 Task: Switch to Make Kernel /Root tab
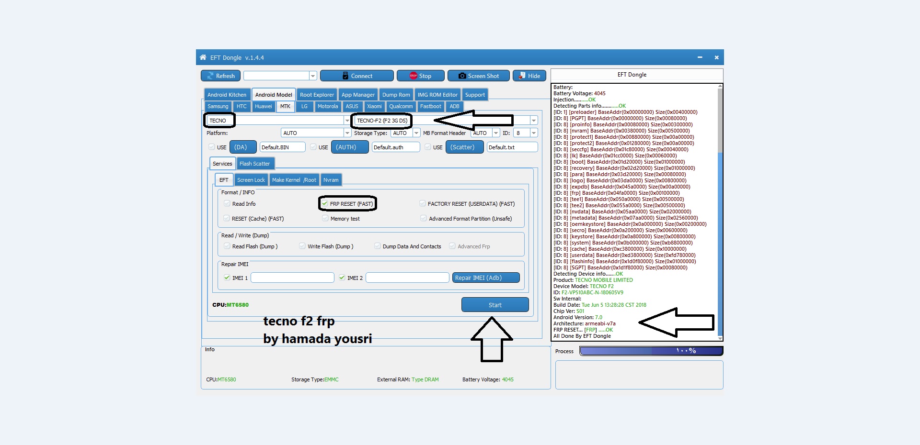point(294,180)
